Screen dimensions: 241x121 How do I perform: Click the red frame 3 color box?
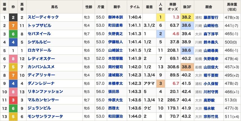pyautogui.click(x=13, y=100)
